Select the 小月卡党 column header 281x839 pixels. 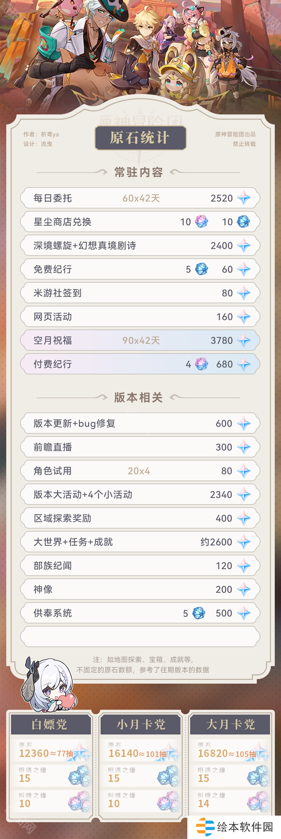[140, 724]
